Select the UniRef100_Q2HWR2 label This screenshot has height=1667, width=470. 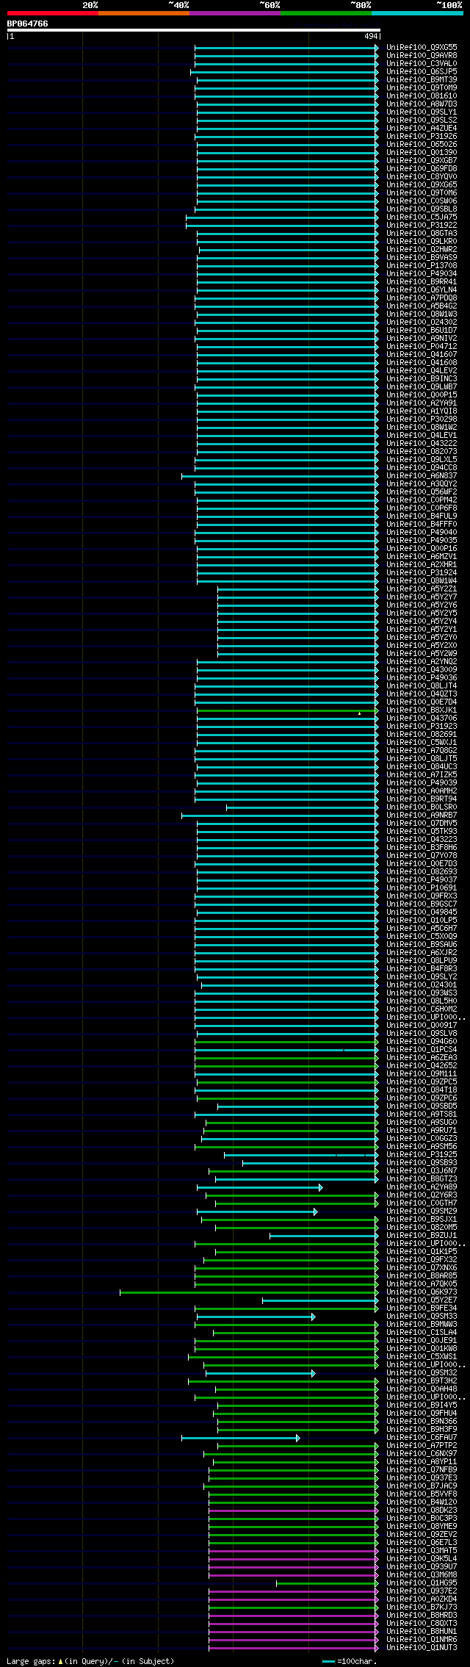pos(422,249)
